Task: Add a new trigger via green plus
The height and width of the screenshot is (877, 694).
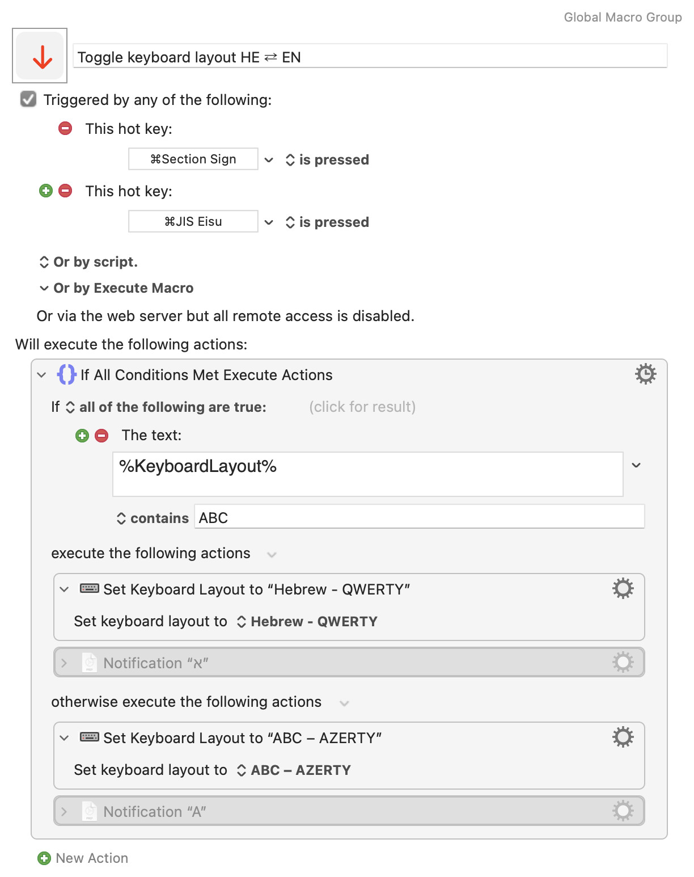Action: 46,191
